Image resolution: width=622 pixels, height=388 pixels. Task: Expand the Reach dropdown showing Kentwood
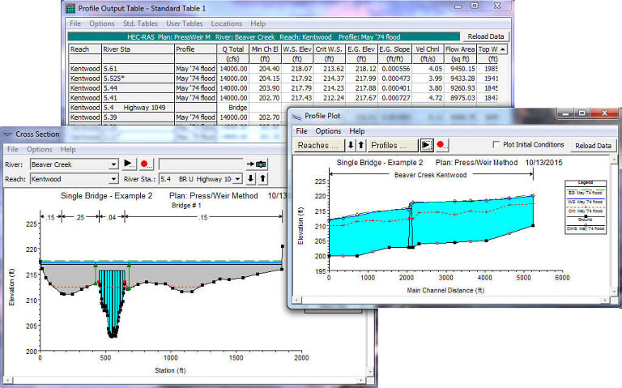tap(113, 179)
